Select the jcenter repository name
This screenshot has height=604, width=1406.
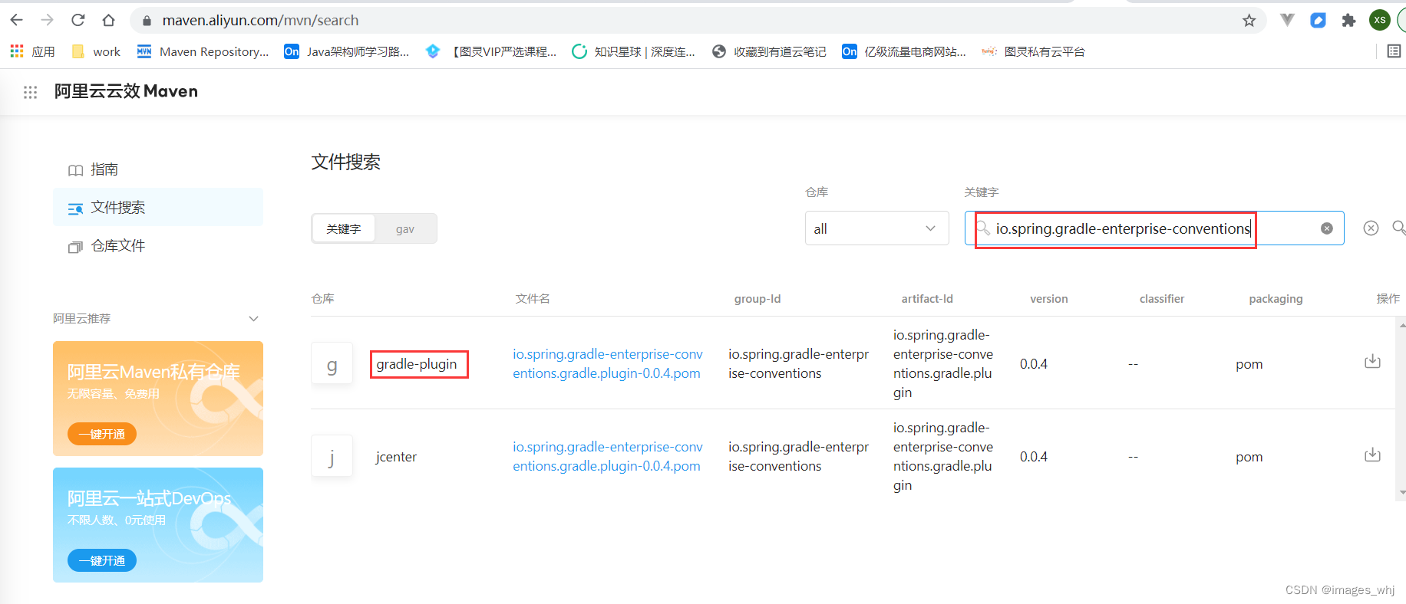[396, 457]
